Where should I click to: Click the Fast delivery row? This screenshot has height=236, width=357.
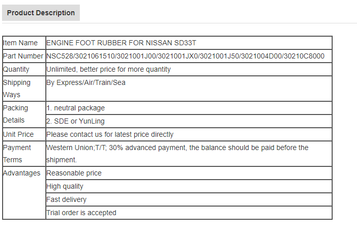coord(189,199)
